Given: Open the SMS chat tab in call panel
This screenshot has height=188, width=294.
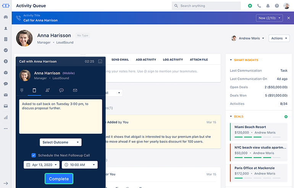Looking at the screenshot, I should pyautogui.click(x=61, y=90).
